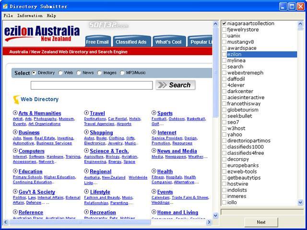
Task: Open the Information menu
Action: point(30,16)
